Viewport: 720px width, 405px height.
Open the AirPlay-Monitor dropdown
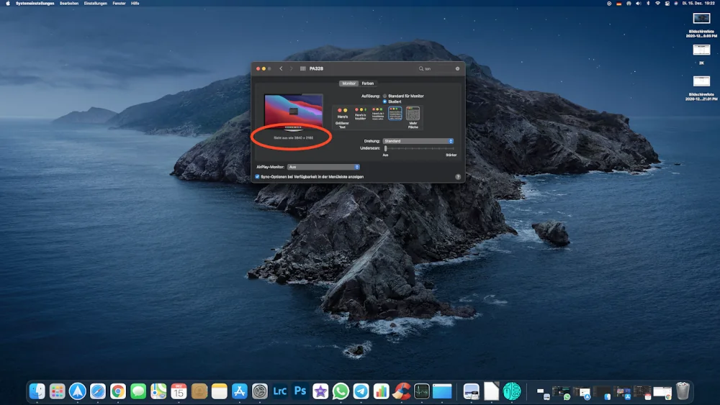[323, 167]
